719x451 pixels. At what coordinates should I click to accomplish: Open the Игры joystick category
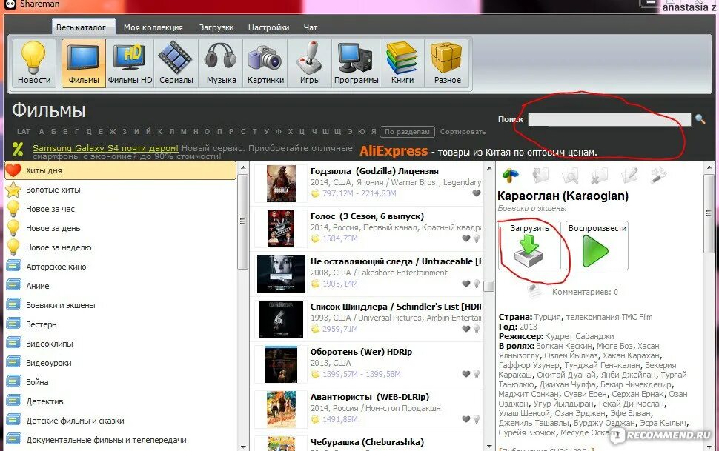pyautogui.click(x=310, y=63)
